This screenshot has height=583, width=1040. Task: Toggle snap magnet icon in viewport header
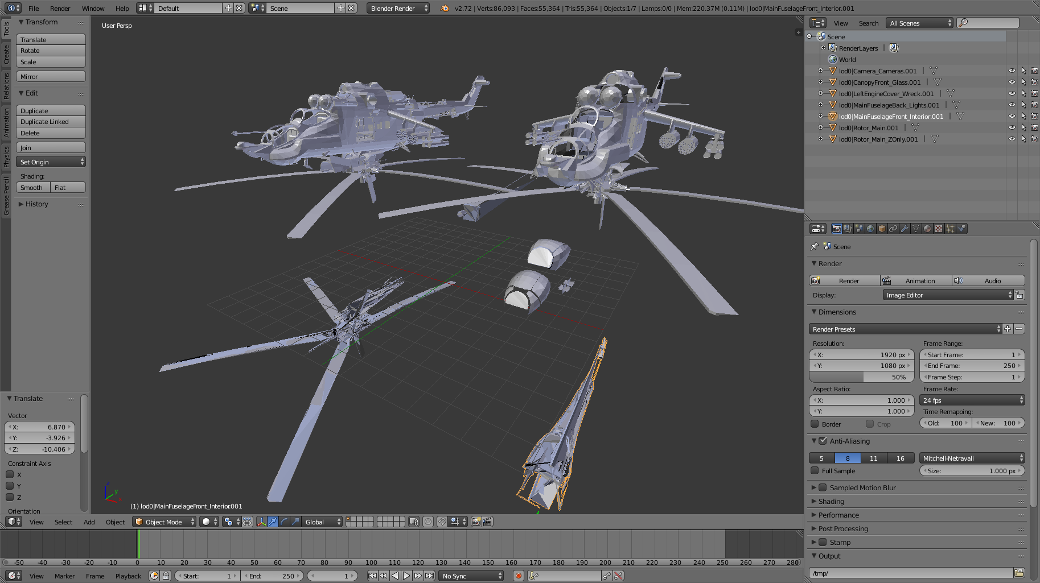pyautogui.click(x=442, y=522)
